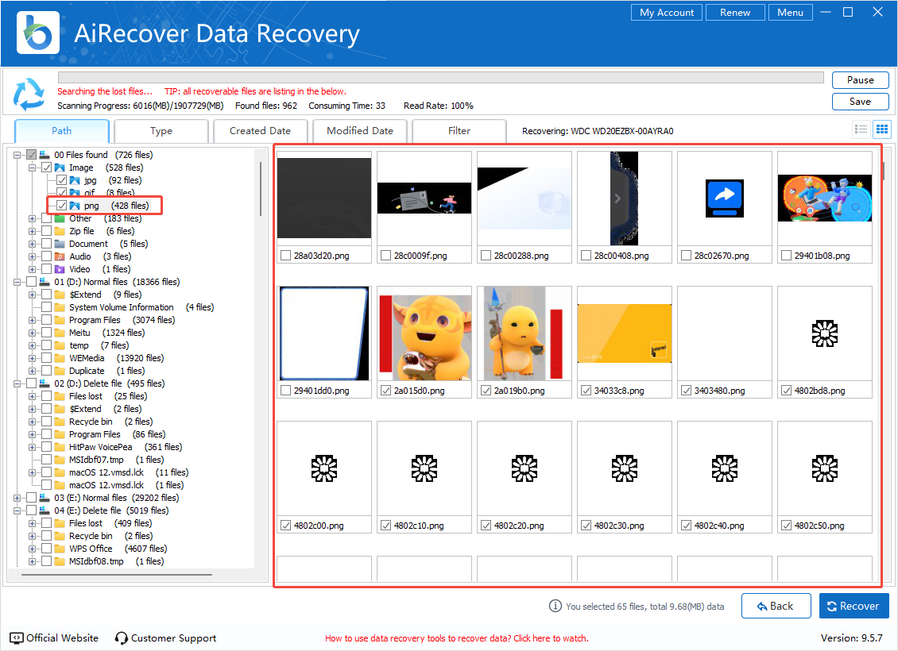Screen dimensions: 898x651
Task: Switch to thumbnail grid view icon
Action: click(881, 129)
